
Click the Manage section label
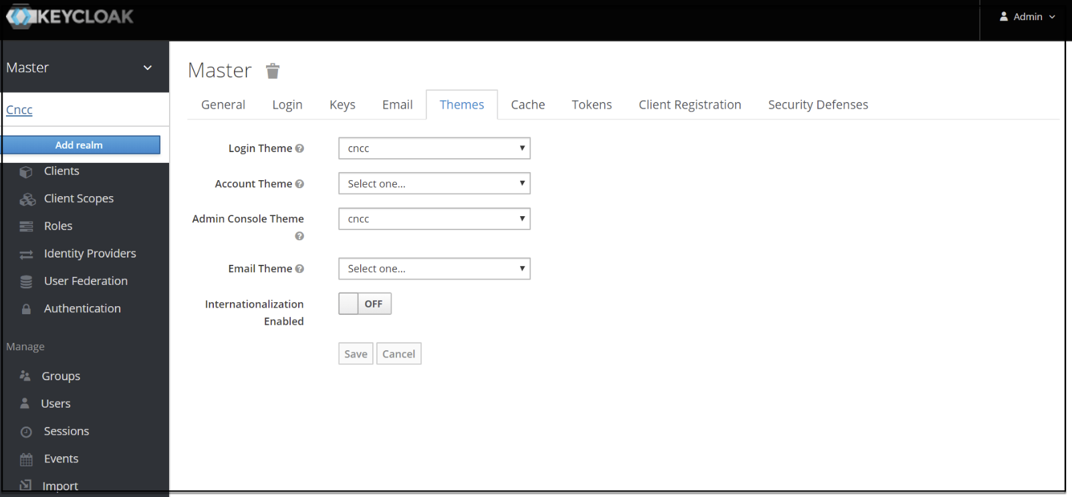coord(25,346)
